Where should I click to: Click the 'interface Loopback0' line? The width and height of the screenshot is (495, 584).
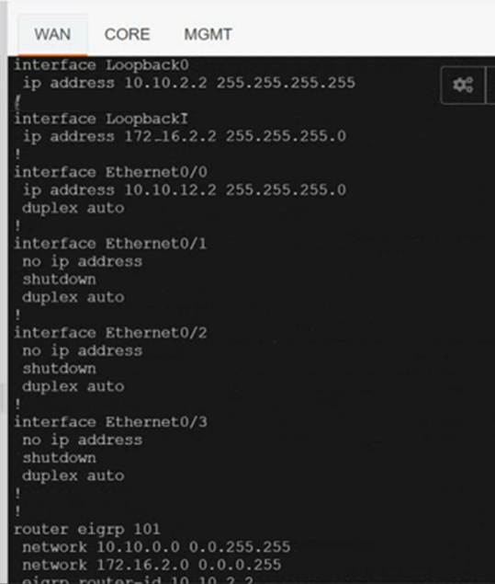[x=102, y=65]
